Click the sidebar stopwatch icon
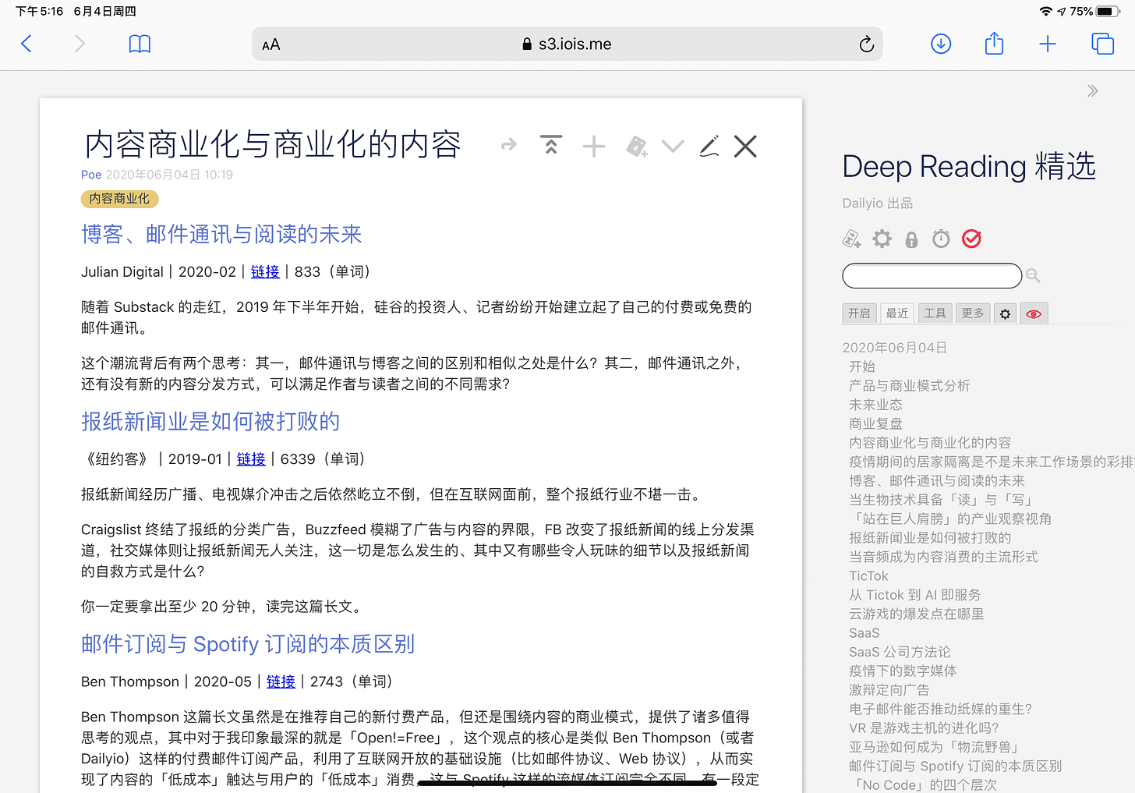Viewport: 1135px width, 793px height. coord(941,239)
